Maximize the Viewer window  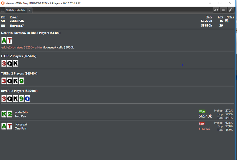[220, 3]
